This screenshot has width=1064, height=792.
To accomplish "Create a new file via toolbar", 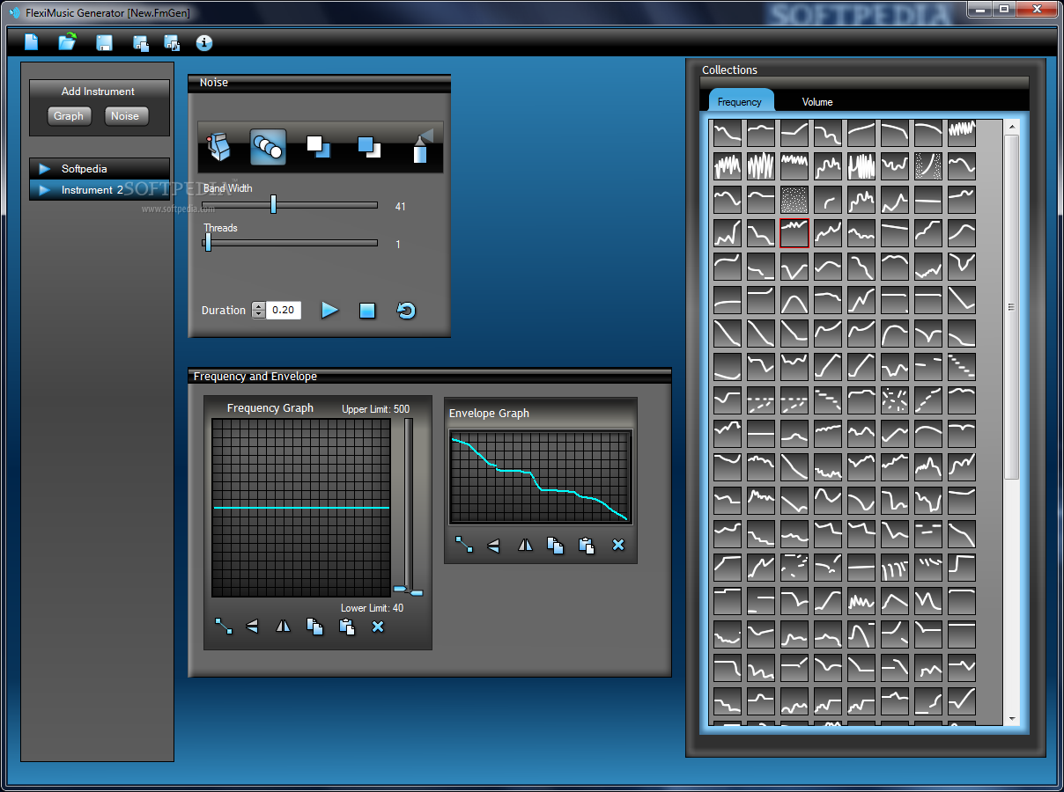I will pyautogui.click(x=32, y=42).
